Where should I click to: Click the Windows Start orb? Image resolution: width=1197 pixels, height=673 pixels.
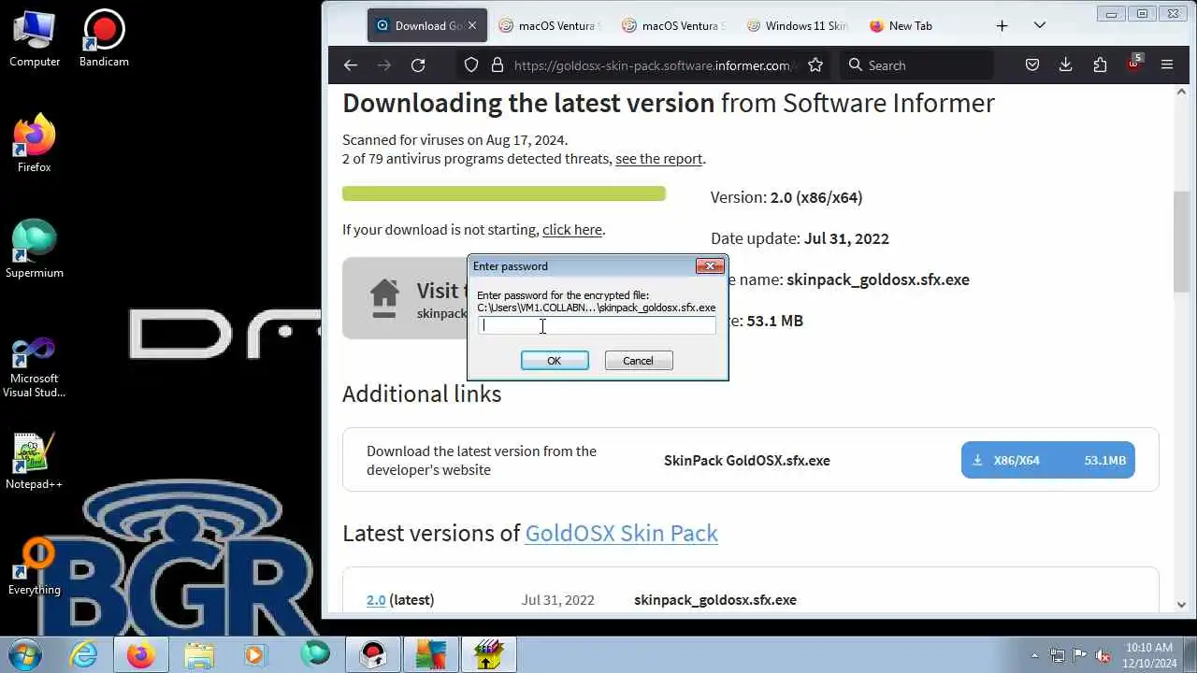click(23, 653)
